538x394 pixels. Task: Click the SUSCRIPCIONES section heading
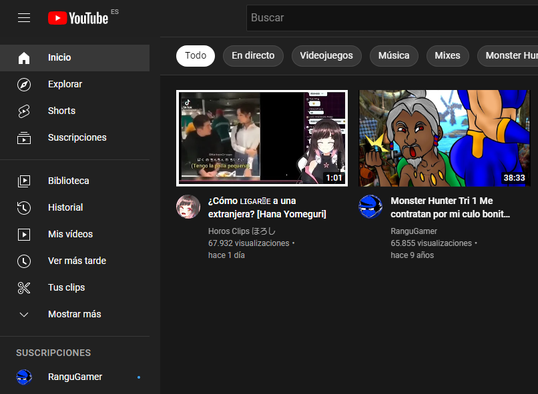tap(53, 353)
